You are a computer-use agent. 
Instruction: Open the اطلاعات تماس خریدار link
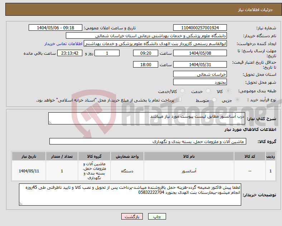[63, 44]
